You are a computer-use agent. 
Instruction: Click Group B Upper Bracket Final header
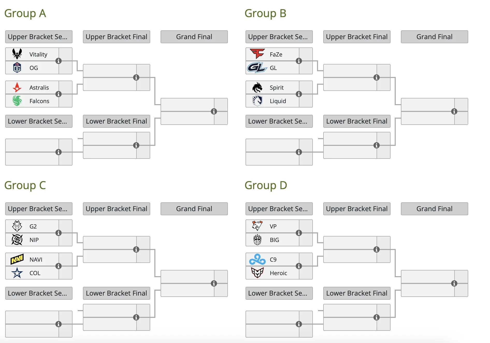pyautogui.click(x=357, y=37)
